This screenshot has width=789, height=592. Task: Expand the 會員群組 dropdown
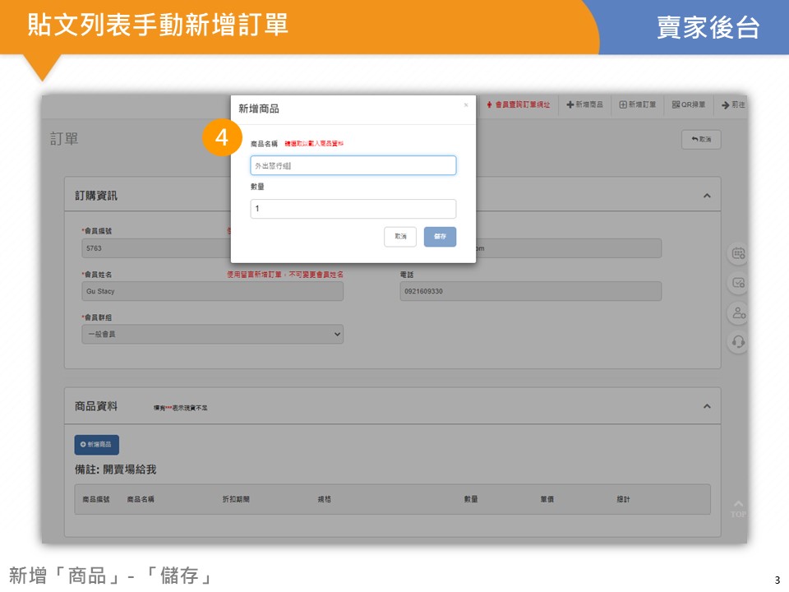tap(212, 334)
